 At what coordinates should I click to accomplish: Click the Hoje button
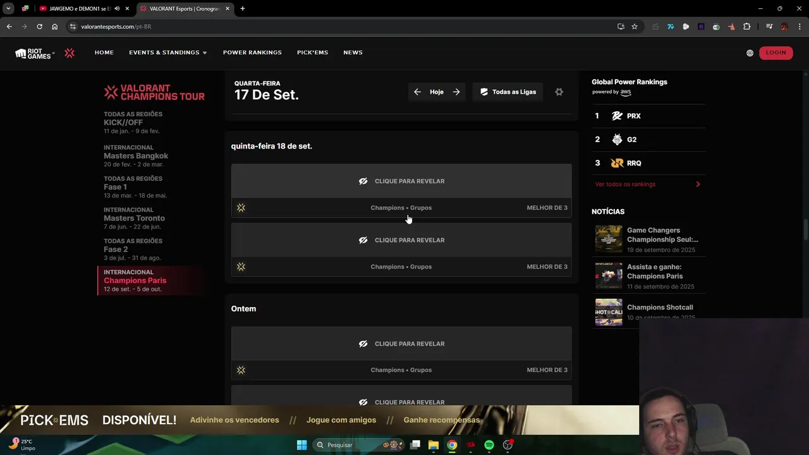pyautogui.click(x=437, y=92)
